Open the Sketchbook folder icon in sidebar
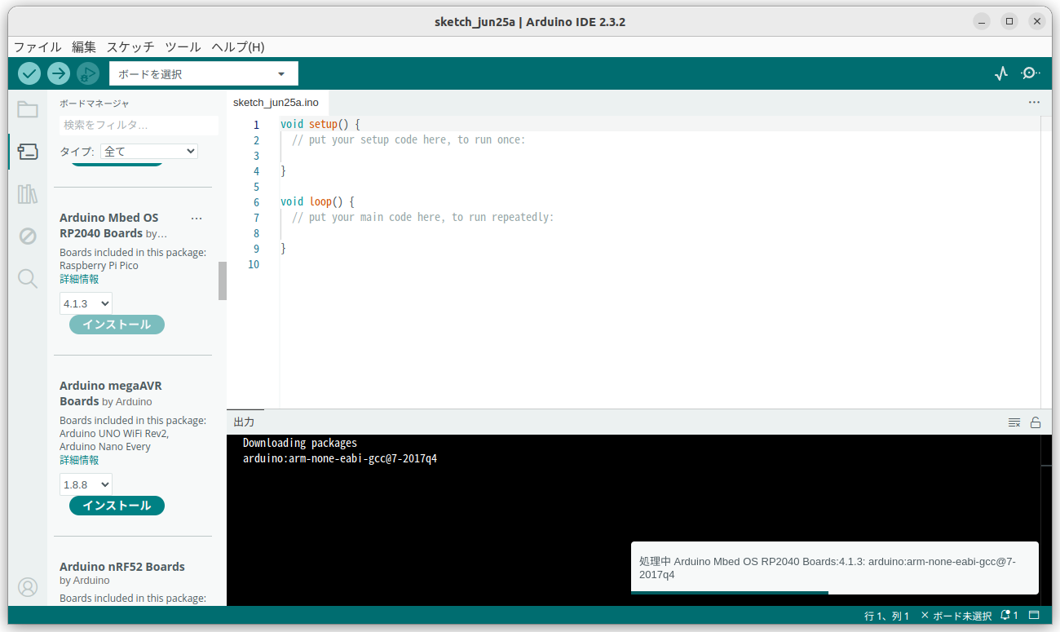The width and height of the screenshot is (1060, 632). pos(27,108)
